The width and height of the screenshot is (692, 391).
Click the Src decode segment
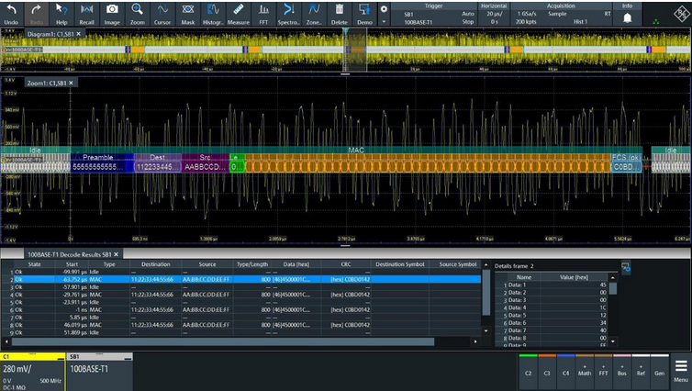pos(206,162)
